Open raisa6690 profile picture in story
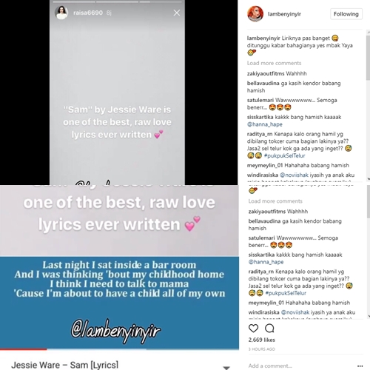Screen dimensions: 370x370 [61, 13]
